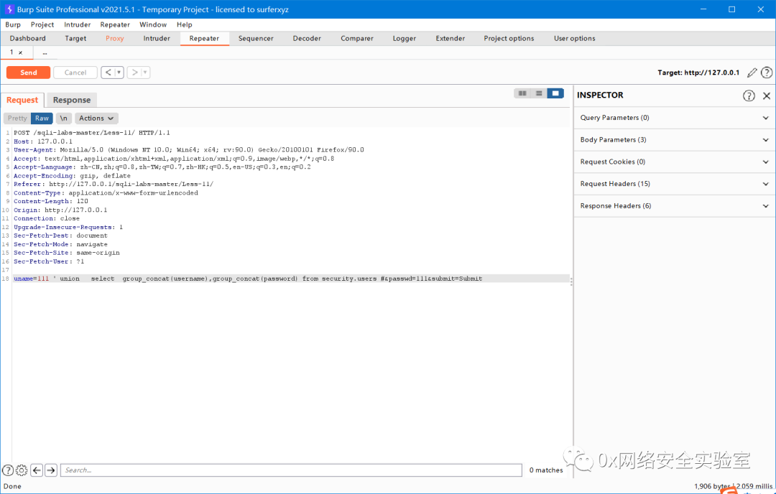Switch to Intruder tool tab
Screen dimensions: 776x494
157,39
